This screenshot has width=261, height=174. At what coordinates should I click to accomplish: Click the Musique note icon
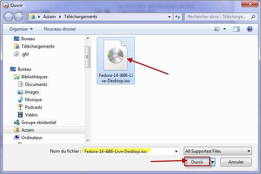tap(20, 99)
